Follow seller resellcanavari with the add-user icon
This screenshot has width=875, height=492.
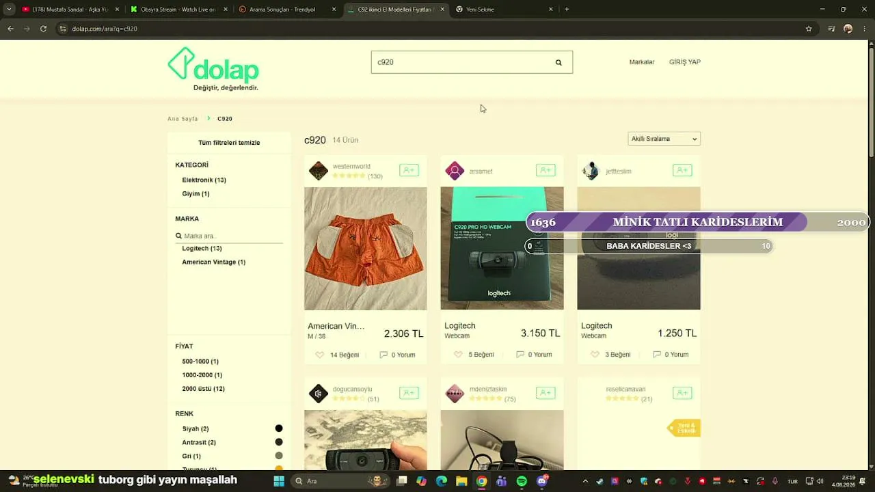click(682, 393)
